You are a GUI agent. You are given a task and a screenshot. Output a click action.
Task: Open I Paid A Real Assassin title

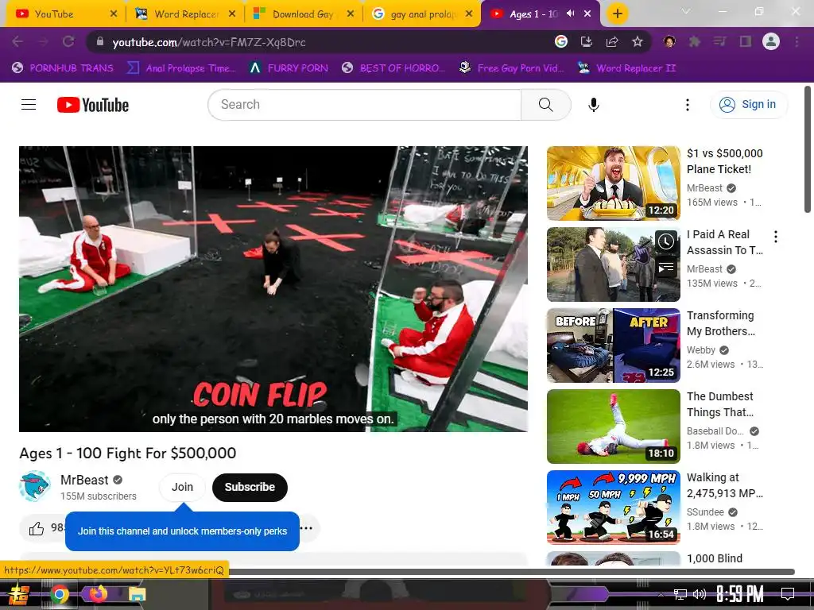pos(725,242)
